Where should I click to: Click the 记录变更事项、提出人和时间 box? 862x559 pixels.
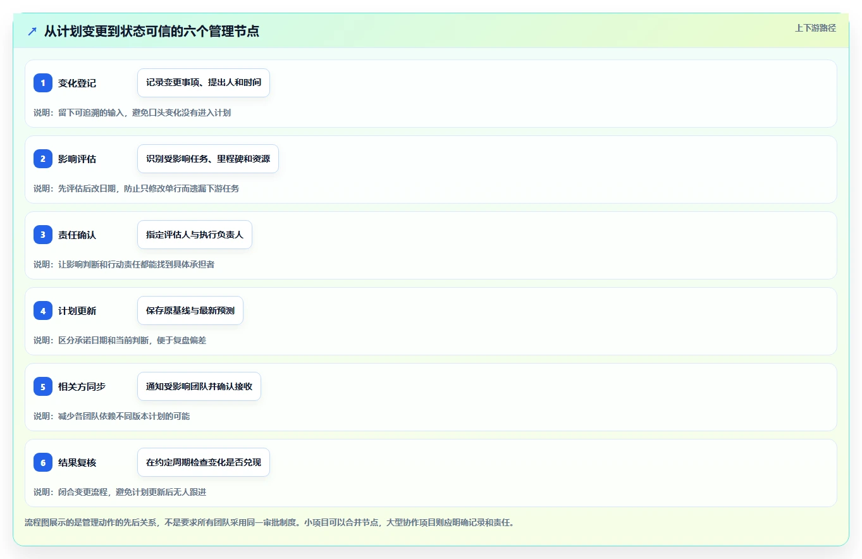coord(204,83)
